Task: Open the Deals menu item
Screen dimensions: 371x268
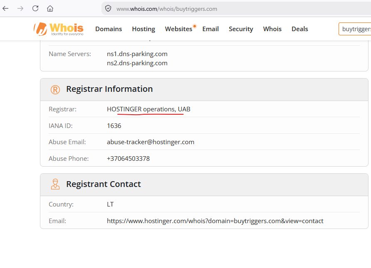Action: pos(300,29)
